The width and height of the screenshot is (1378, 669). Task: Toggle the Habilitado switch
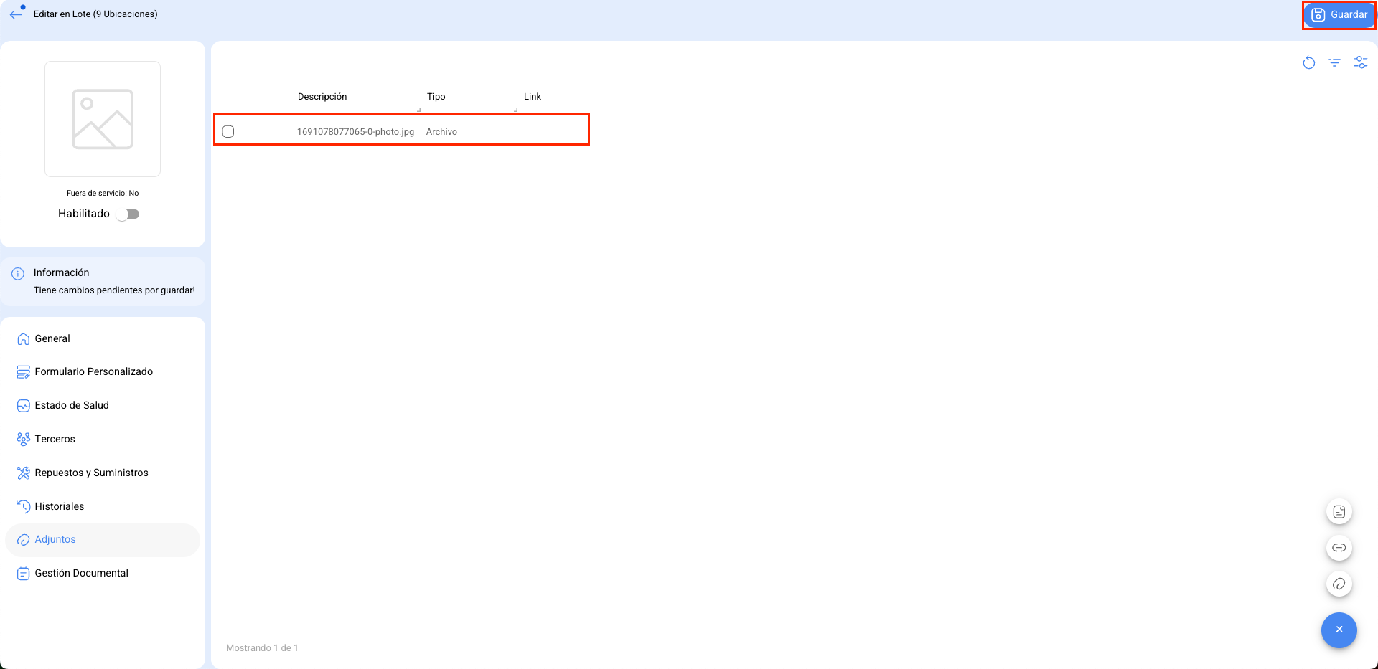[128, 214]
